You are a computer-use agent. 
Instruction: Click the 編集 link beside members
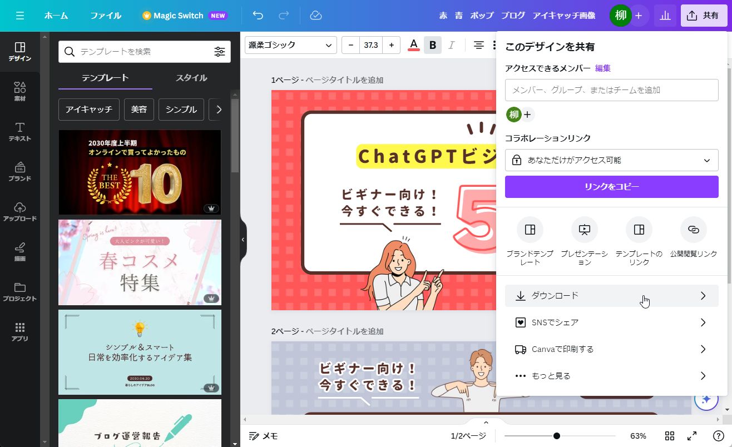coord(603,68)
